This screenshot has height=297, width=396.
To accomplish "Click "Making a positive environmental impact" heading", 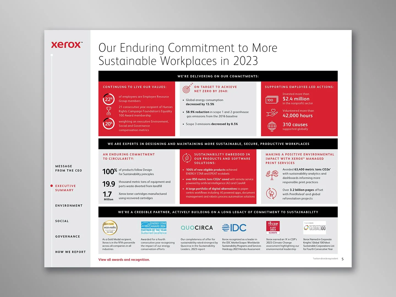I will (x=300, y=159).
